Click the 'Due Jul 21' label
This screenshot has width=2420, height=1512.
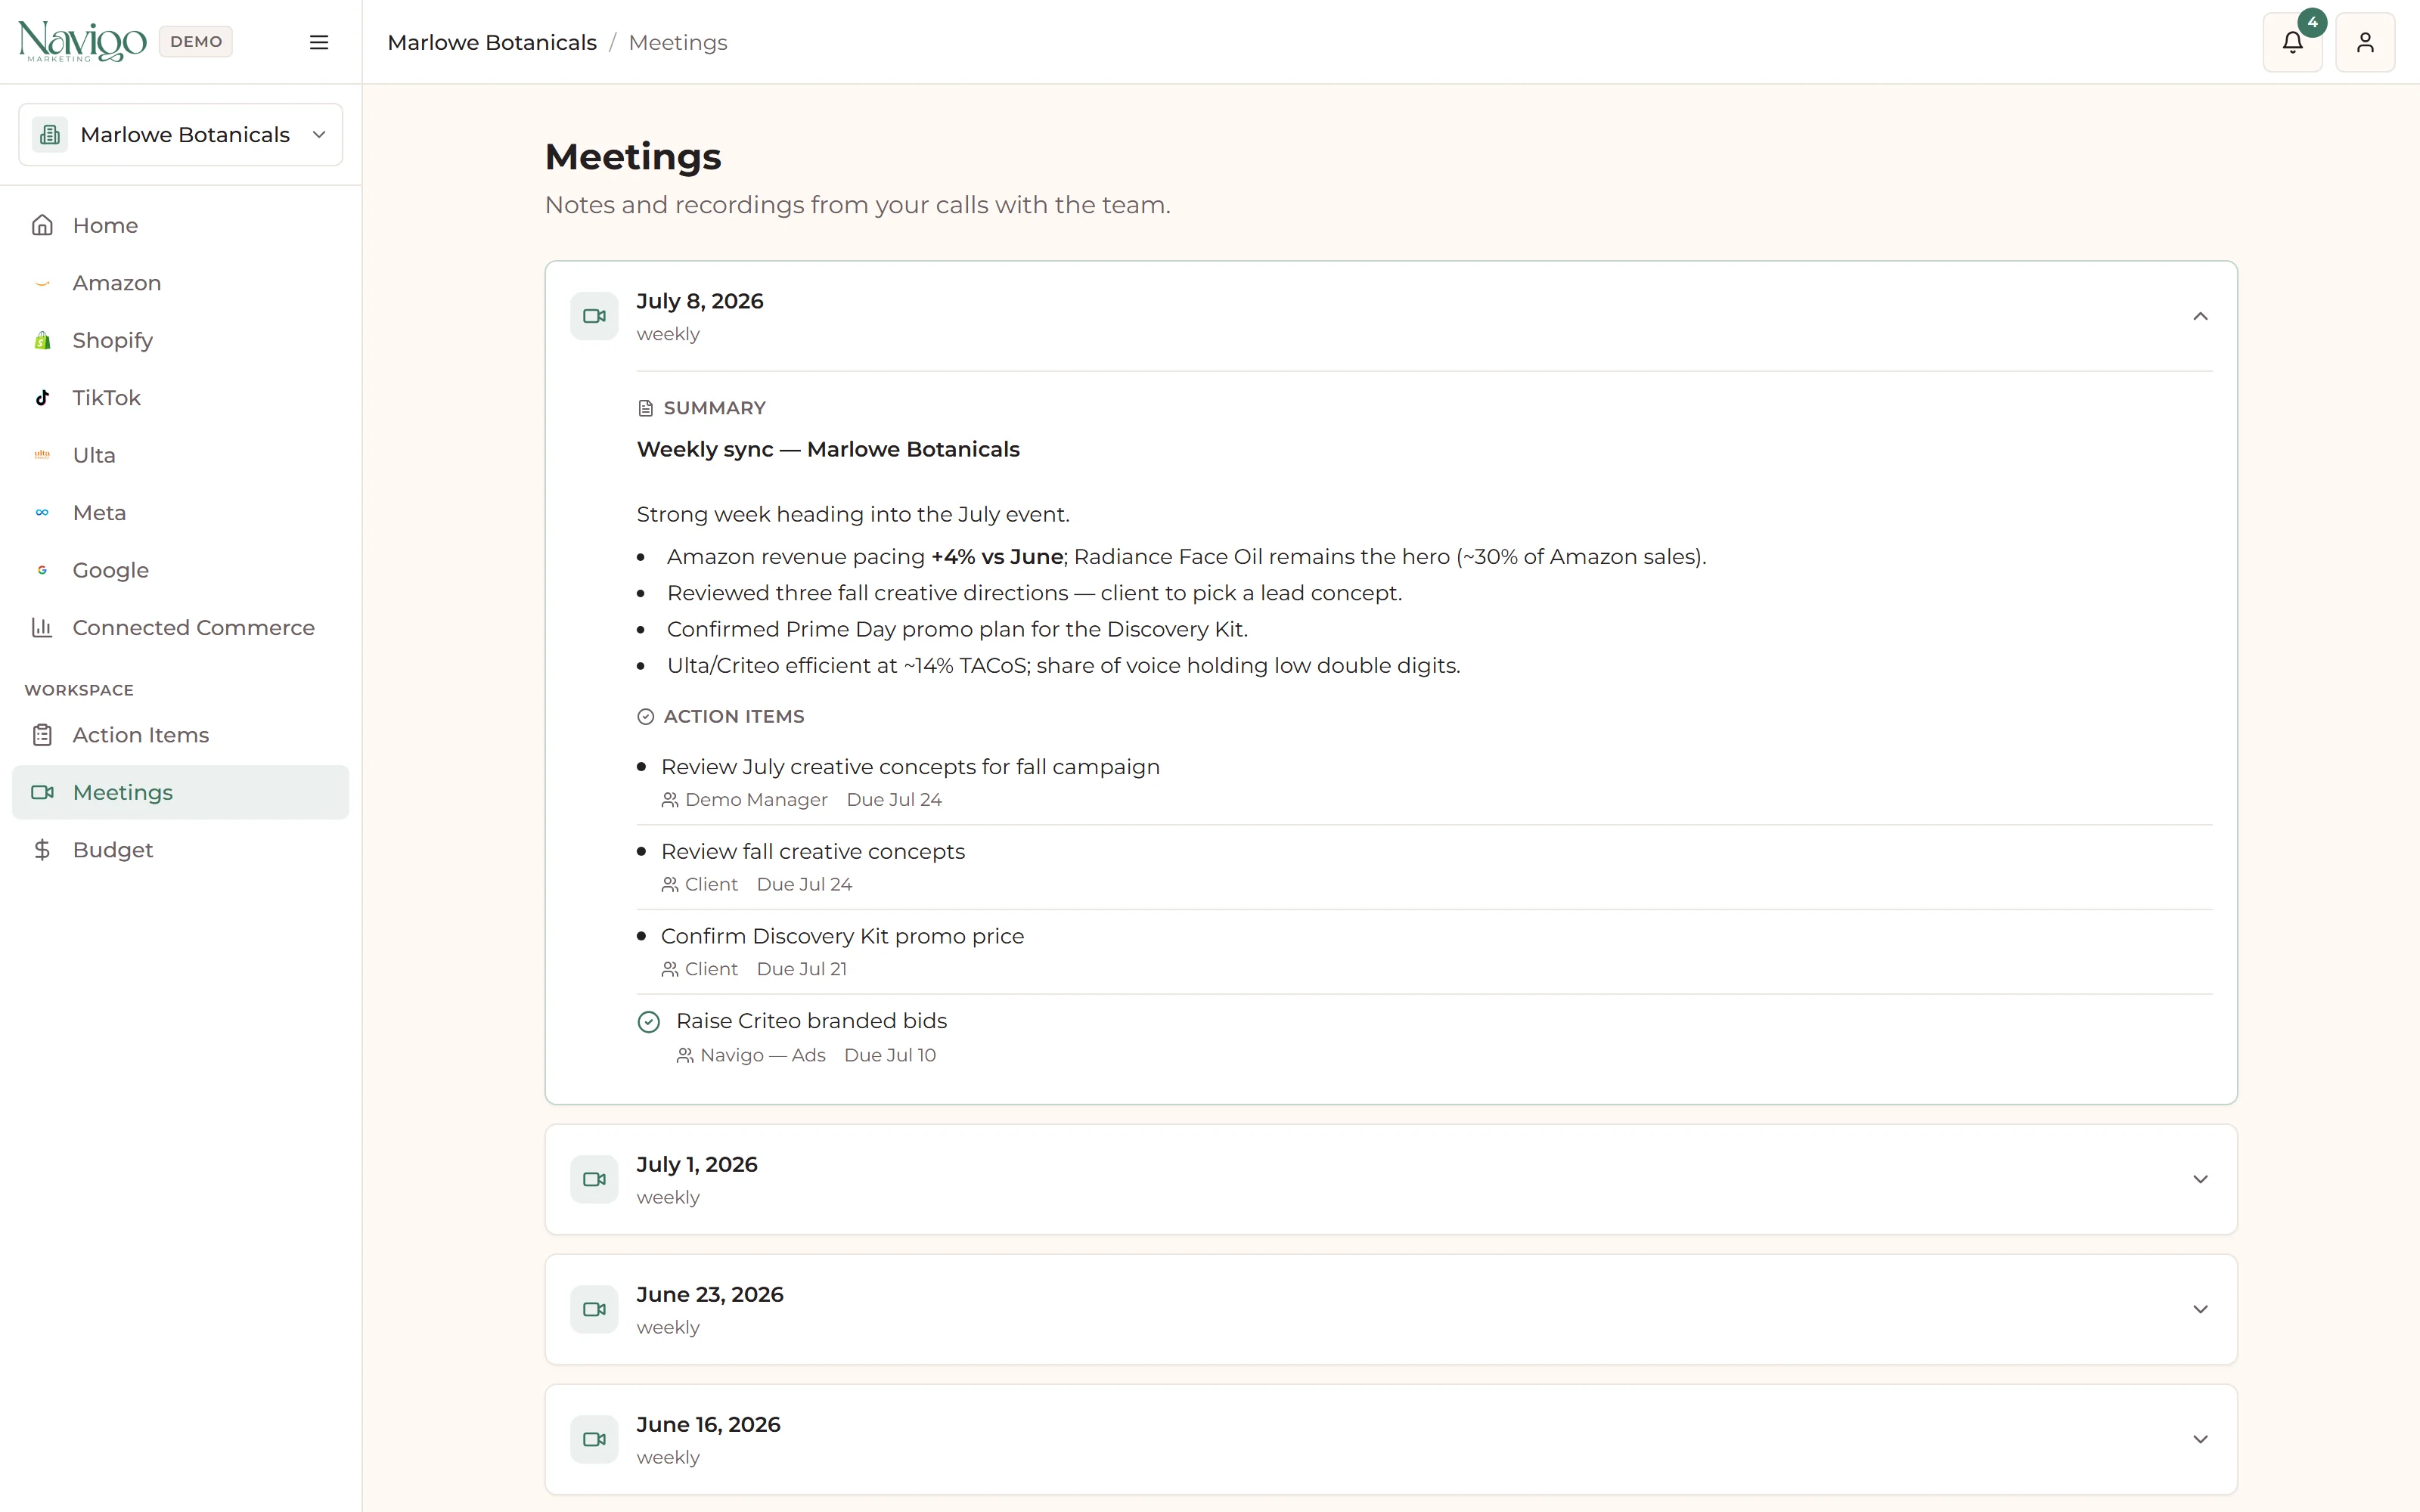click(x=802, y=969)
